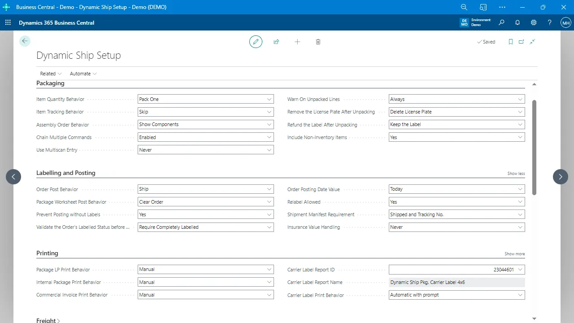Open the settings gear in header
This screenshot has height=323, width=574.
tap(534, 22)
